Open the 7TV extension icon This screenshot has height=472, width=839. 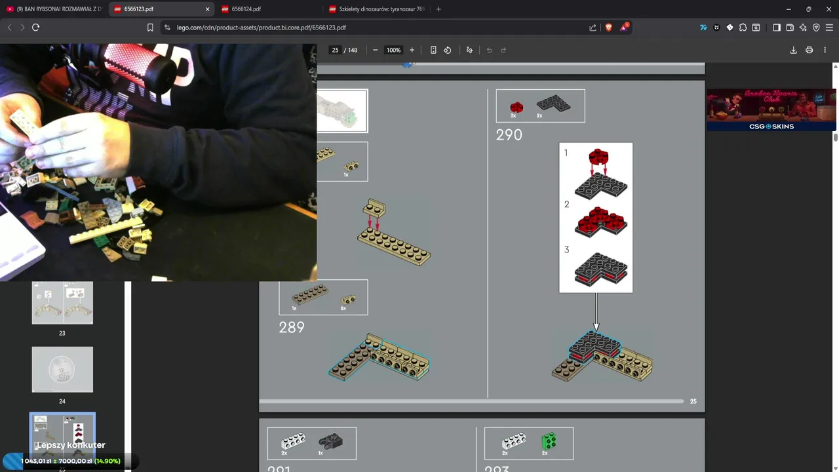coord(703,28)
